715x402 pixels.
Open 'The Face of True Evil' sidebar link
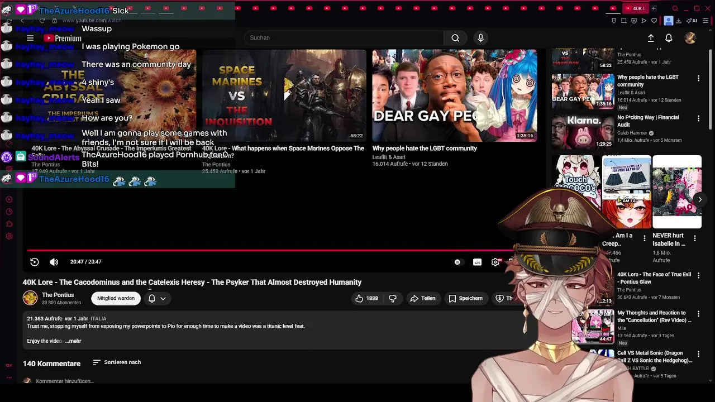[654, 278]
